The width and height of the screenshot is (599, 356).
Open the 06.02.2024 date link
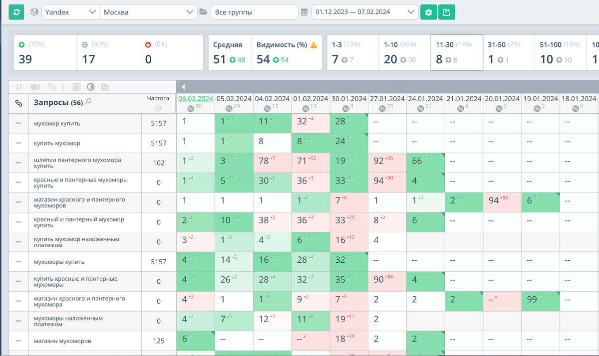[196, 99]
